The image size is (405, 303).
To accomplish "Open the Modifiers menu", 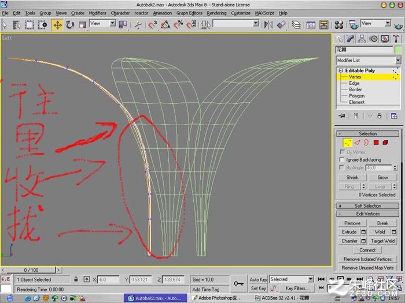I will tap(97, 13).
